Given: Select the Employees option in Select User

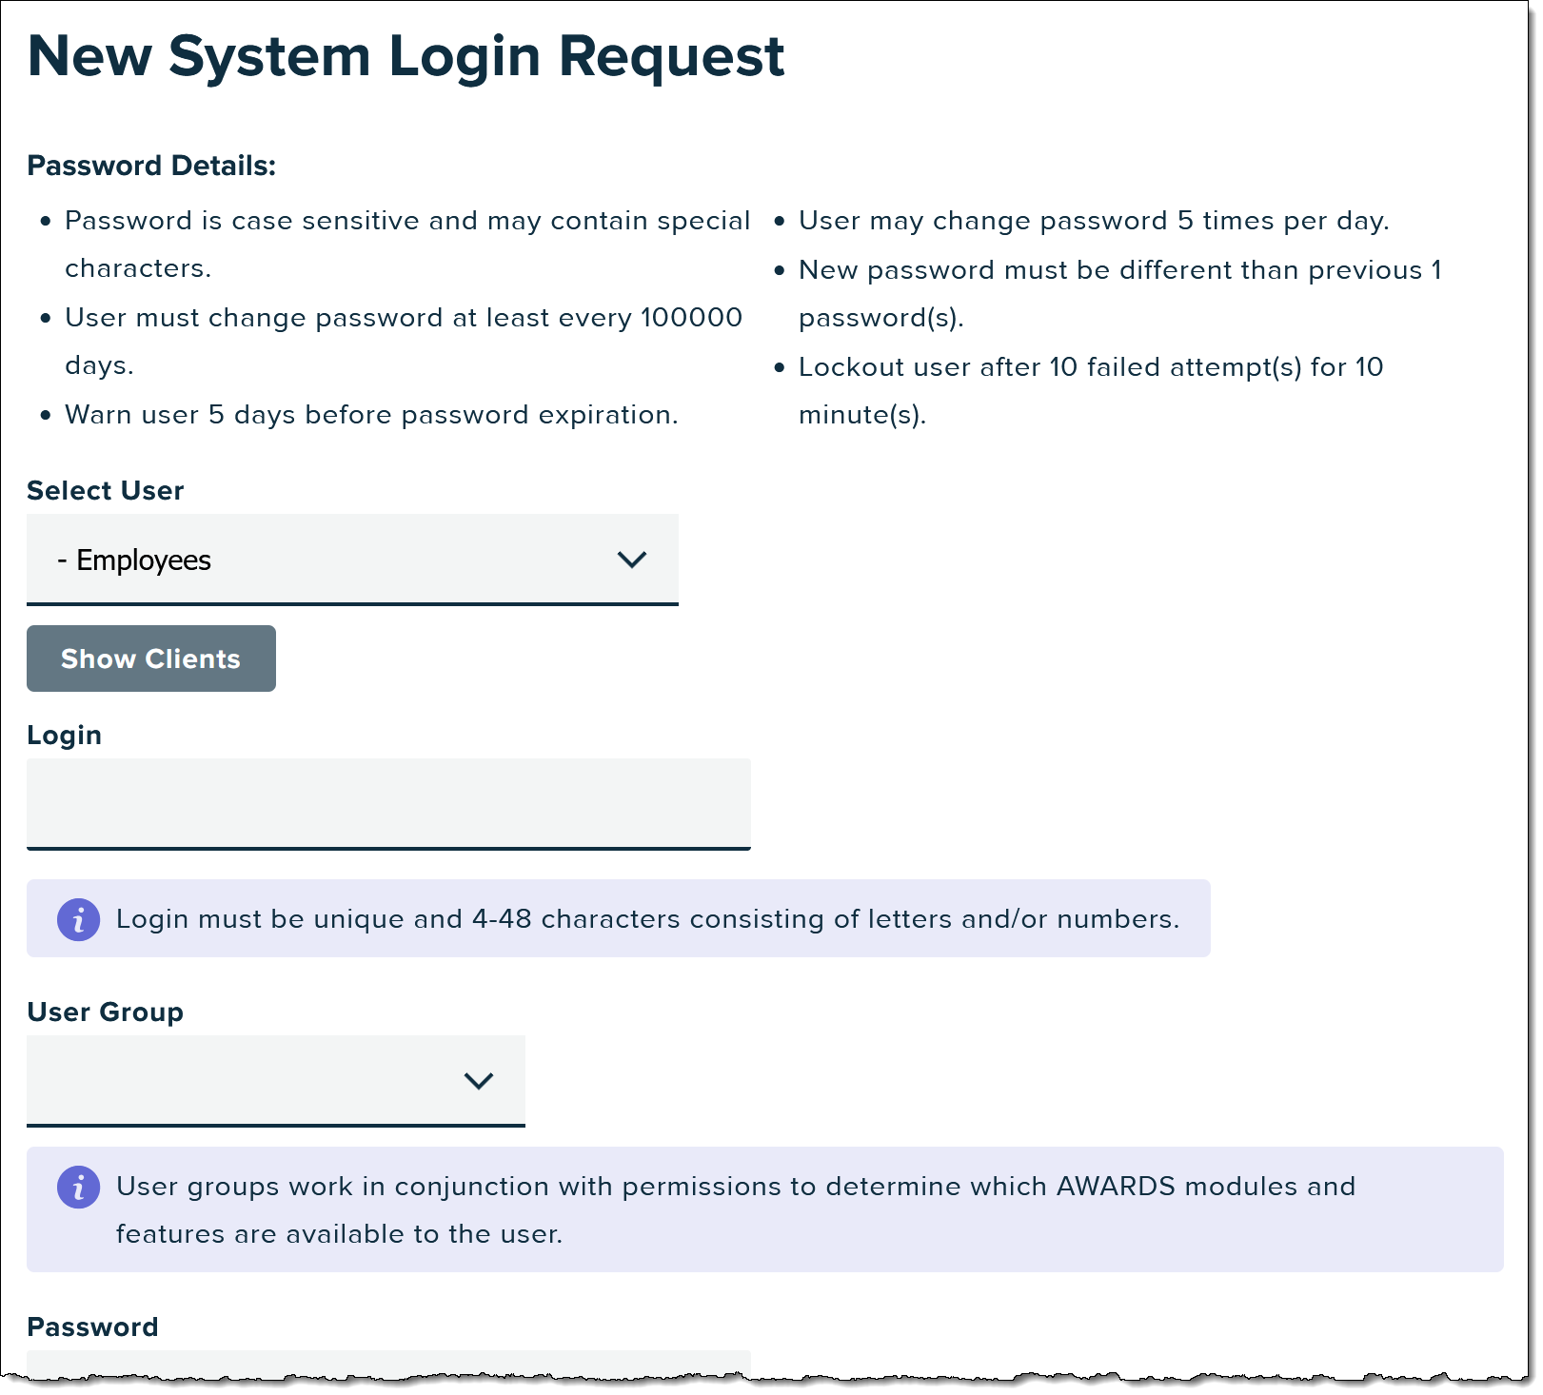Looking at the screenshot, I should point(352,560).
